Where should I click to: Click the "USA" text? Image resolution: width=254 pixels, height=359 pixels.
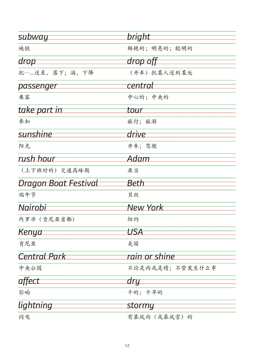135,232
